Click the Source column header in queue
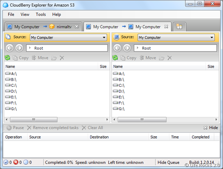This screenshot has height=169, width=223. point(58,137)
